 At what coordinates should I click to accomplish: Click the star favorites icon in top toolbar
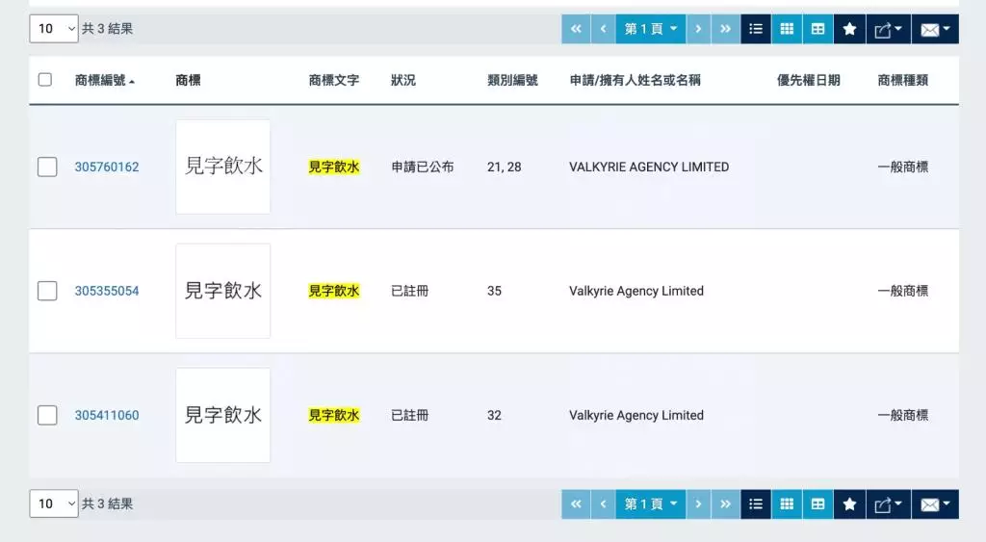[849, 29]
